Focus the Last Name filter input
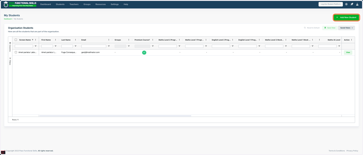The height and width of the screenshot is (155, 363). [x=67, y=46]
